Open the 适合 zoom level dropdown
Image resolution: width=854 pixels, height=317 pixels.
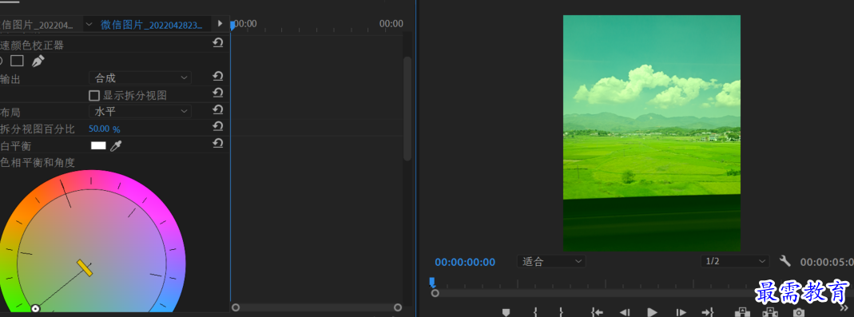pos(551,261)
